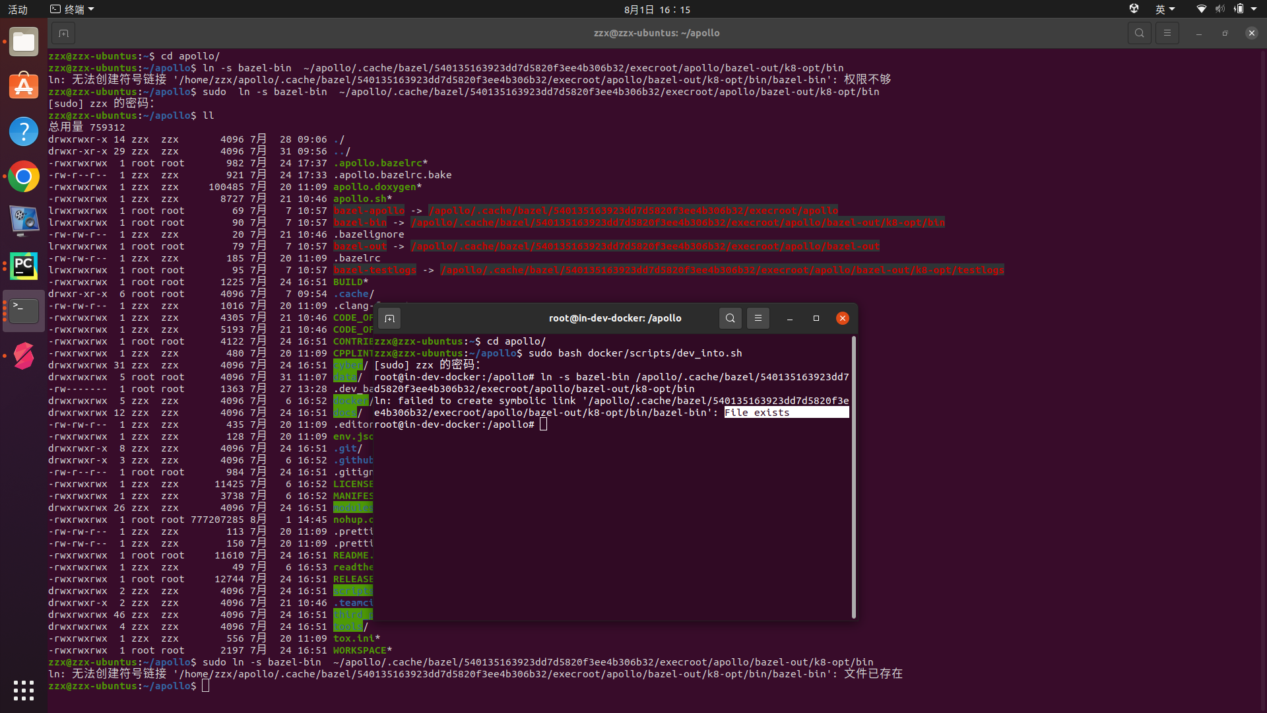
Task: Open the Files file manager in the dock
Action: click(x=24, y=42)
